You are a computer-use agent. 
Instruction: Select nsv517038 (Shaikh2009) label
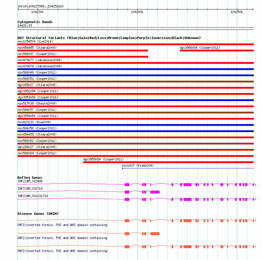point(37,103)
